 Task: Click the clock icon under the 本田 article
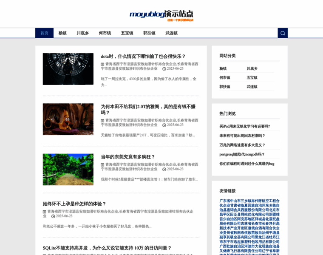[x=164, y=125]
